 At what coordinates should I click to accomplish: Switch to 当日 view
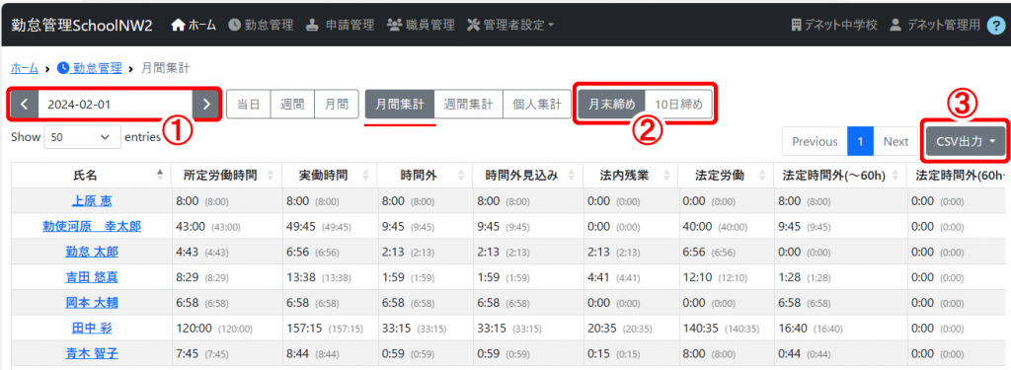click(x=248, y=105)
